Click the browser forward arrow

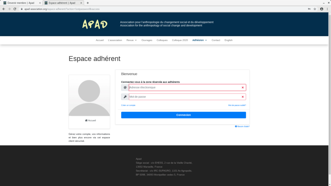(9, 9)
